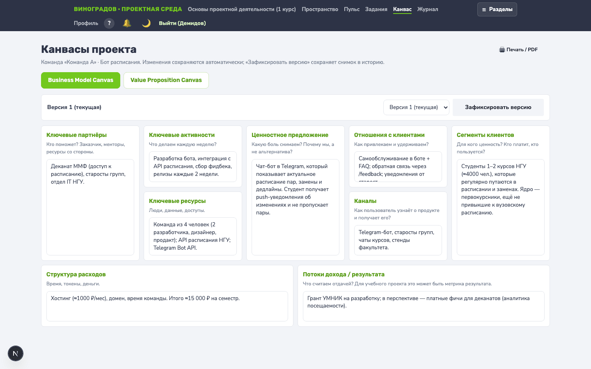
Task: Click the Сегменты клиентов heading
Action: pyautogui.click(x=485, y=135)
